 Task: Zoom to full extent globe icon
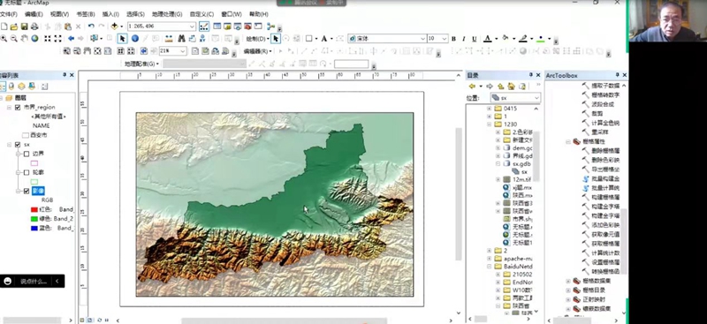tap(34, 39)
